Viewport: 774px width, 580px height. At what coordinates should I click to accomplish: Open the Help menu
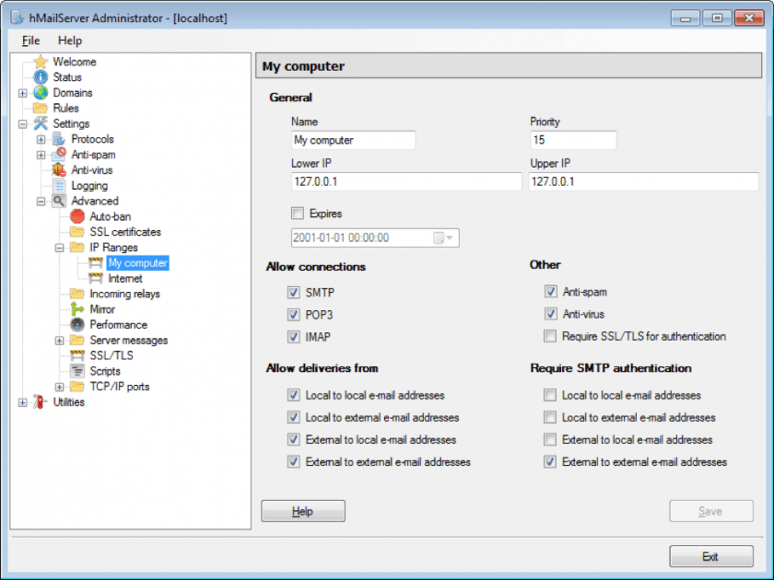69,41
